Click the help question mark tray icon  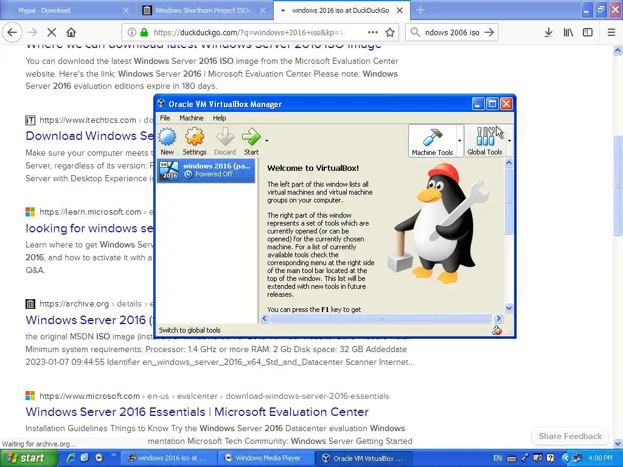(x=551, y=458)
